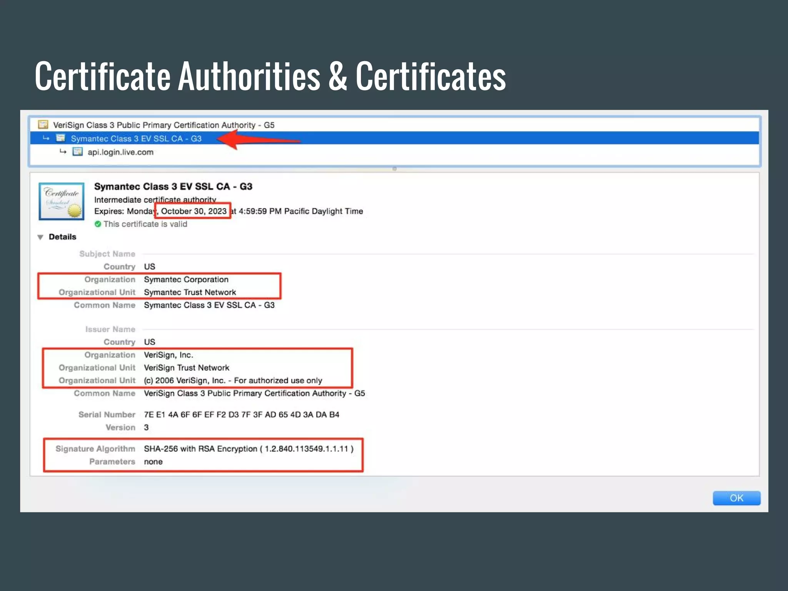Click the pane divider handle below certificate chain
Image resolution: width=788 pixels, height=591 pixels.
pyautogui.click(x=394, y=169)
